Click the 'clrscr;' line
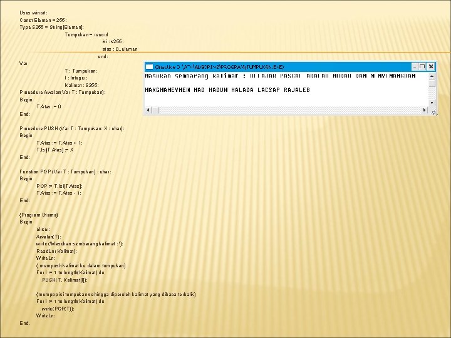The image size is (451, 338). point(43,229)
